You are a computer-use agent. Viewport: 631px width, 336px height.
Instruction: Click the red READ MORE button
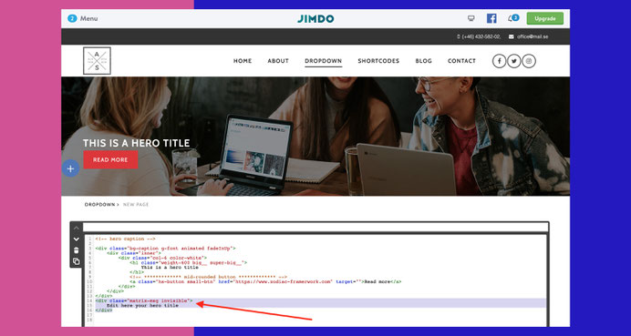pos(110,159)
